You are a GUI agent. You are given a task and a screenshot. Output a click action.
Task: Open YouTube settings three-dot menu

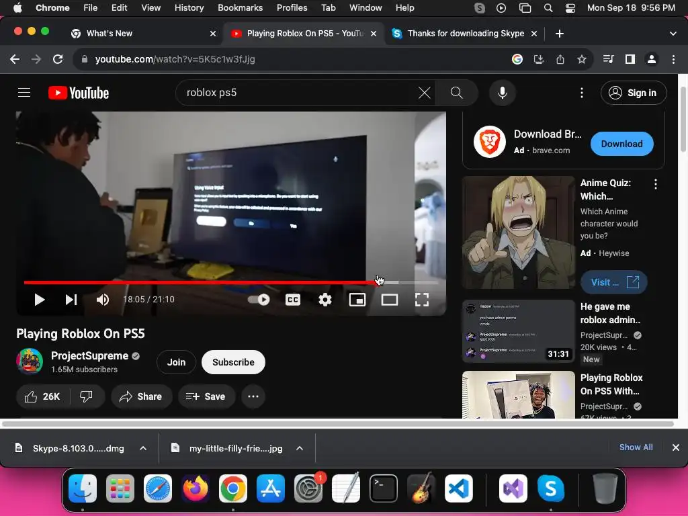(x=582, y=93)
